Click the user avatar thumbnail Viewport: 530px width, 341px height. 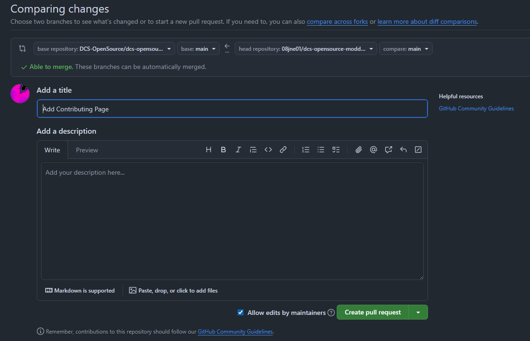20,94
